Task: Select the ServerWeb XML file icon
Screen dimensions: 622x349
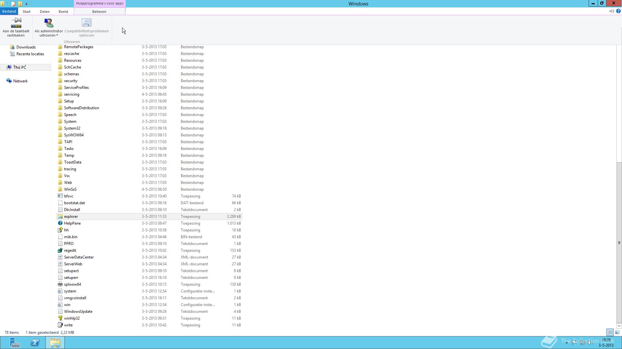Action: [60, 264]
